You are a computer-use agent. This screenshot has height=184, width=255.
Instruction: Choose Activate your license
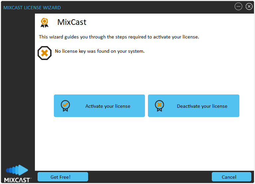(99, 106)
